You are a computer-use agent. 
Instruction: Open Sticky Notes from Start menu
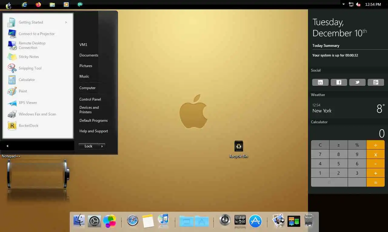click(38, 57)
